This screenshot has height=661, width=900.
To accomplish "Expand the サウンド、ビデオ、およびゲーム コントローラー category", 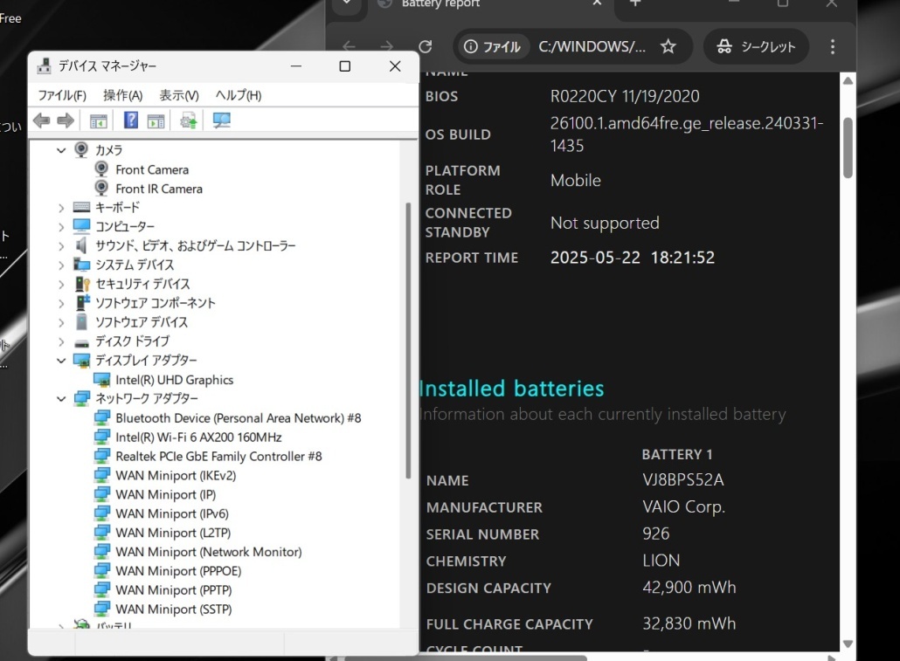I will pos(61,246).
